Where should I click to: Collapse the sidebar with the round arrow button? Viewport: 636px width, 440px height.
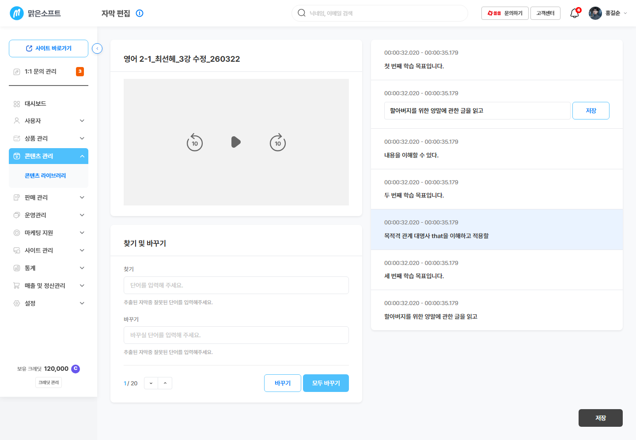(x=97, y=48)
